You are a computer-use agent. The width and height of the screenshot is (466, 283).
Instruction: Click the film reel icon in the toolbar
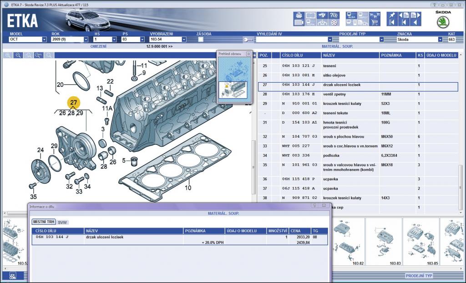click(x=334, y=22)
